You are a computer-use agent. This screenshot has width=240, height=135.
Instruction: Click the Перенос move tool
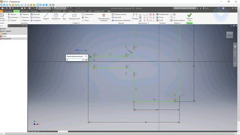[12, 14]
